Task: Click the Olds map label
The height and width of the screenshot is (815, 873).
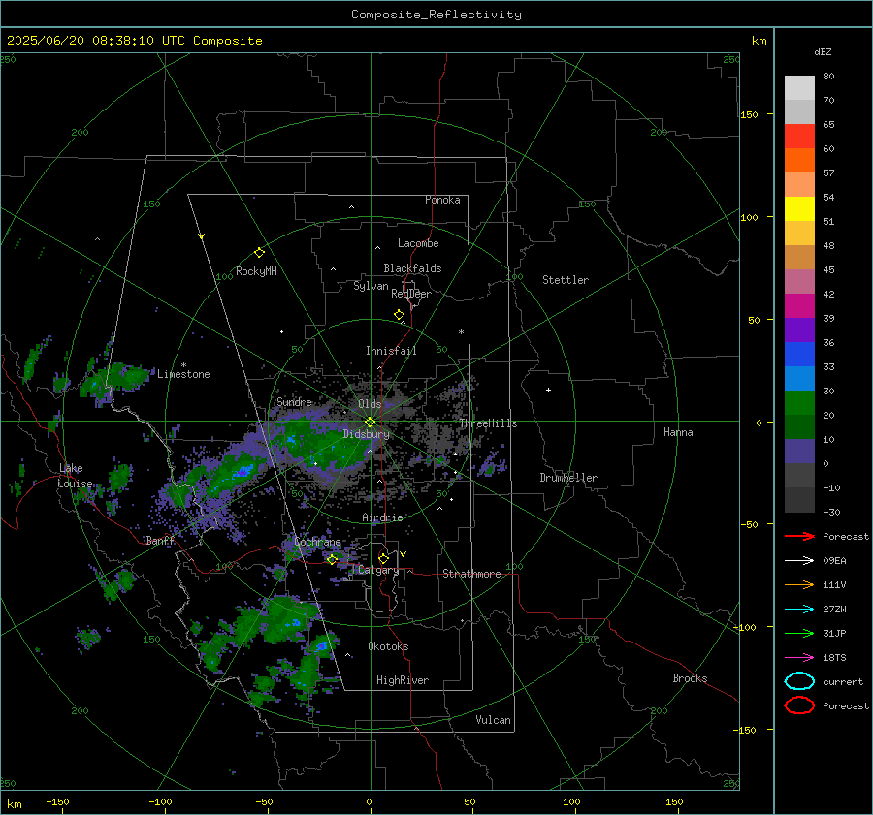Action: pos(370,404)
